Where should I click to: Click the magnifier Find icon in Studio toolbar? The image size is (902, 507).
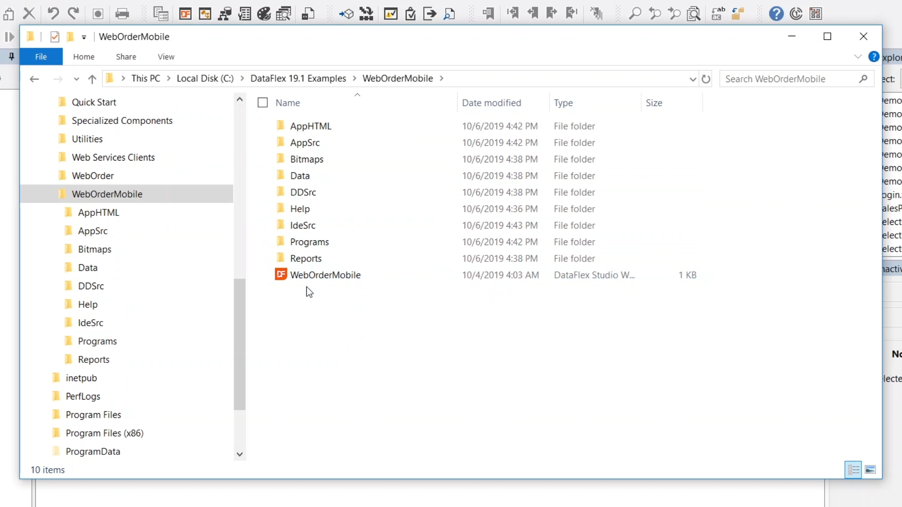pos(635,14)
